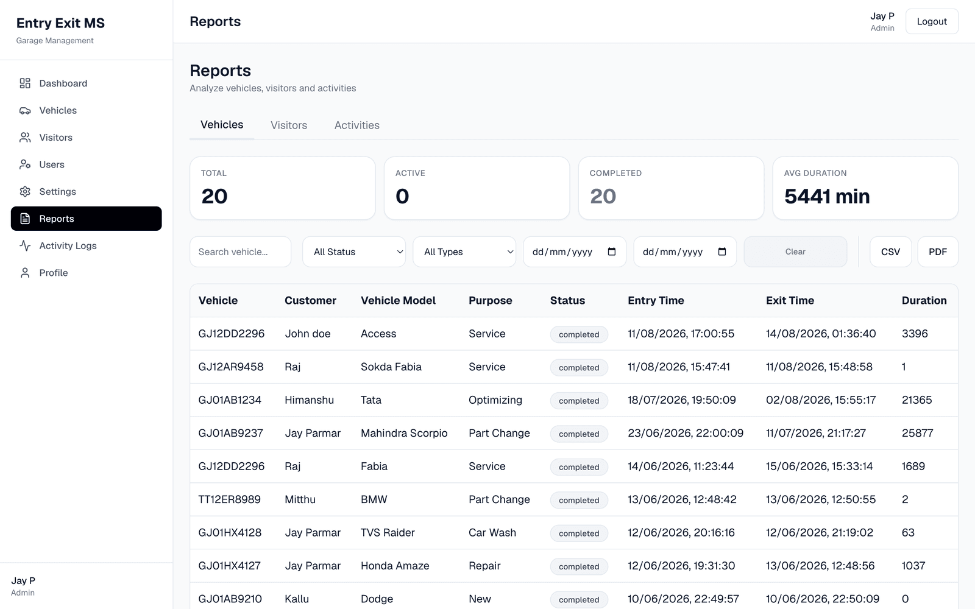Image resolution: width=975 pixels, height=609 pixels.
Task: Click vehicle model Honda Amaze
Action: [395, 566]
